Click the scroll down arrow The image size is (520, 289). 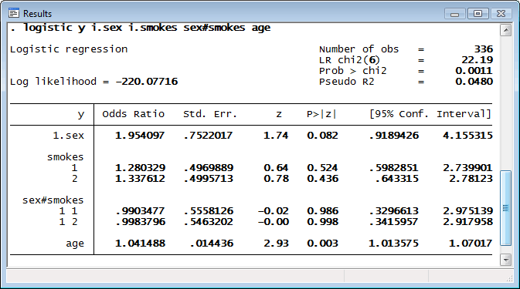tap(506, 260)
